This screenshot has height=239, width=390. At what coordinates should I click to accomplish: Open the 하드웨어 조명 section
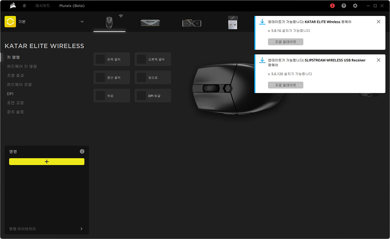(19, 84)
